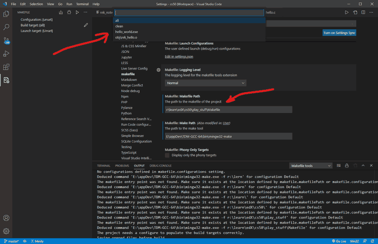Select the 'all' target in quick pick
The image size is (378, 244).
189,20
